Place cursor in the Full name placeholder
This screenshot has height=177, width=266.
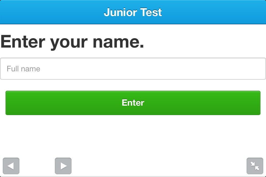[24, 69]
